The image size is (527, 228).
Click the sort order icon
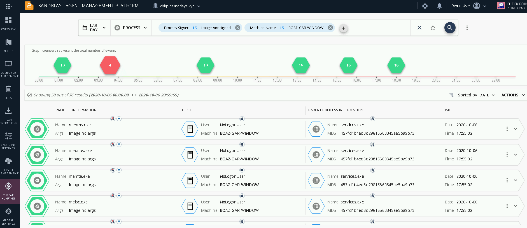451,95
